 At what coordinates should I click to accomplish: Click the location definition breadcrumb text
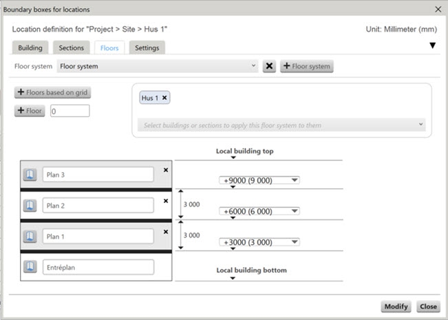89,29
